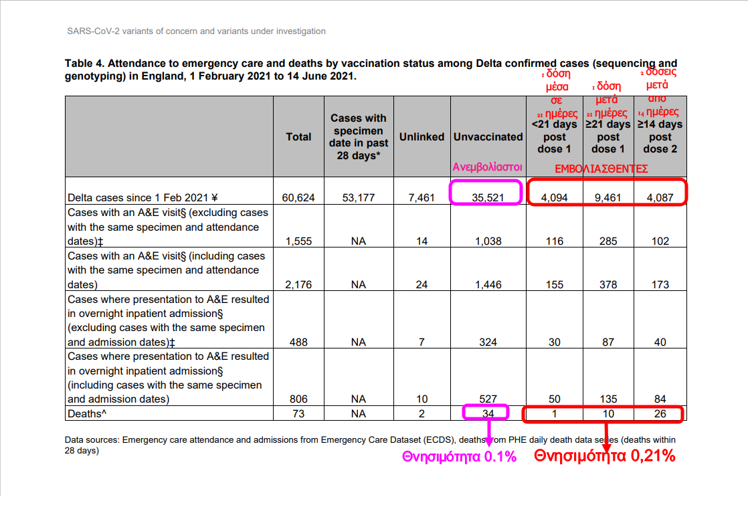Image resolution: width=748 pixels, height=505 pixels.
Task: Click the 'Deaths^' row label
Action: [87, 413]
